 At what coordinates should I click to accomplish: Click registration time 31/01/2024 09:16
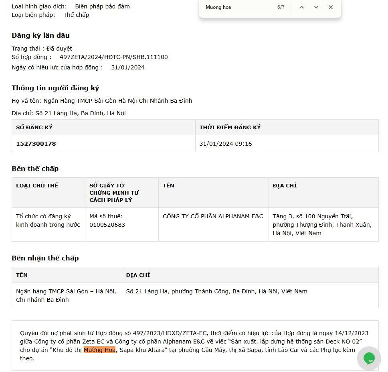point(226,144)
